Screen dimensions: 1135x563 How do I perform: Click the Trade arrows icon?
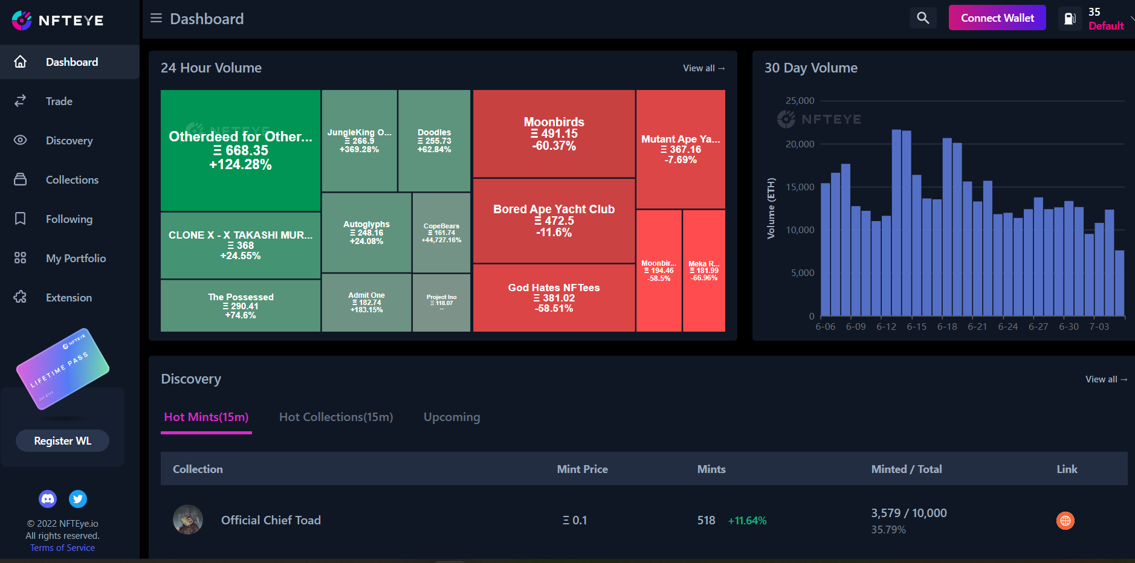(21, 101)
